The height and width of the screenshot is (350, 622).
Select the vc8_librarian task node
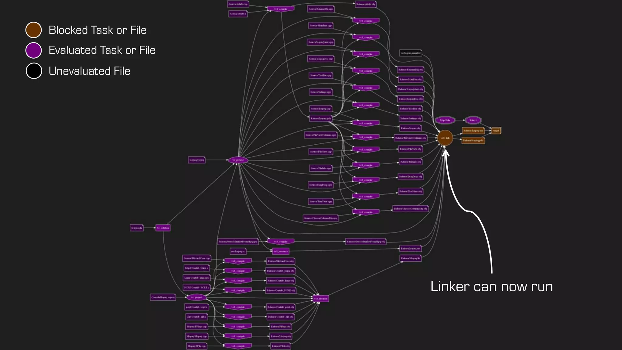[x=321, y=299]
